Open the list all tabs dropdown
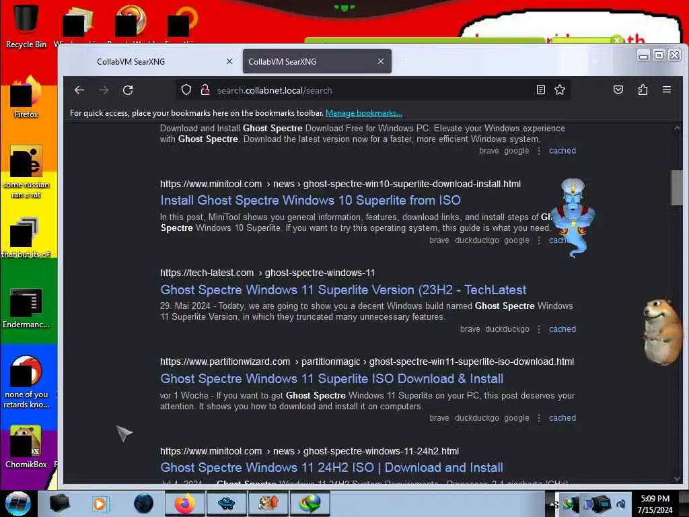 [x=595, y=61]
